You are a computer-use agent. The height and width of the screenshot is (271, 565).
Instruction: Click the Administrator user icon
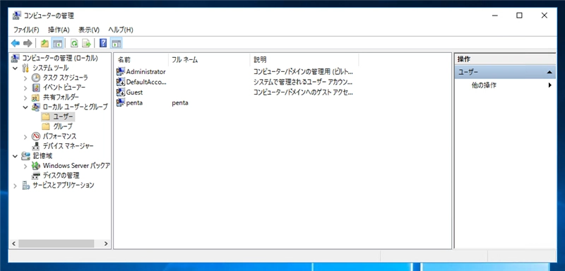(120, 71)
